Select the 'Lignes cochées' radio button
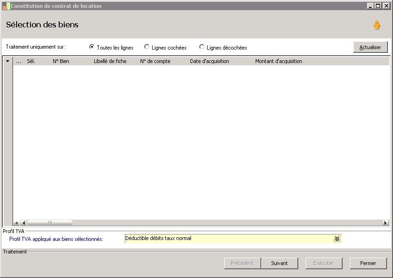The width and height of the screenshot is (393, 278). coord(147,47)
